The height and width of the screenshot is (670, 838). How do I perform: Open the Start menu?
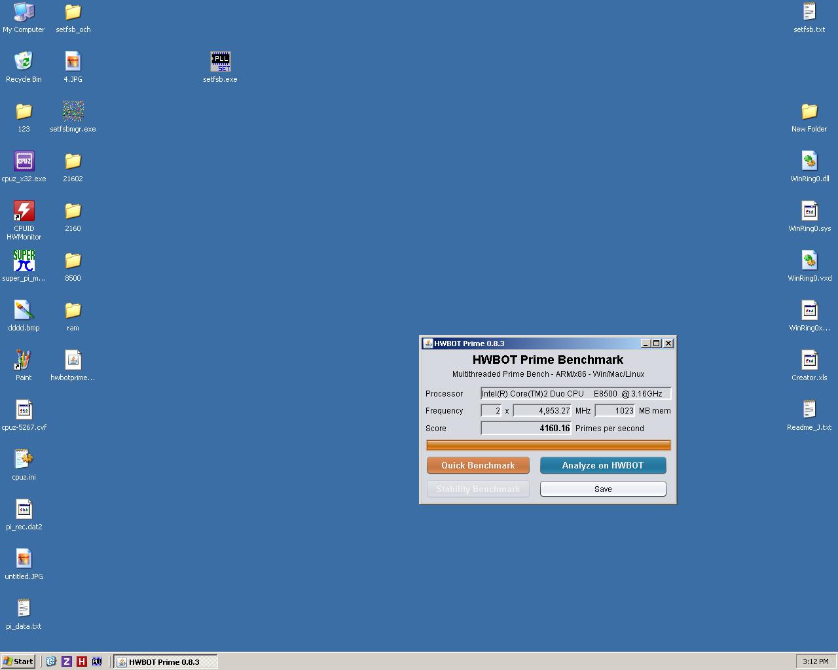[18, 661]
